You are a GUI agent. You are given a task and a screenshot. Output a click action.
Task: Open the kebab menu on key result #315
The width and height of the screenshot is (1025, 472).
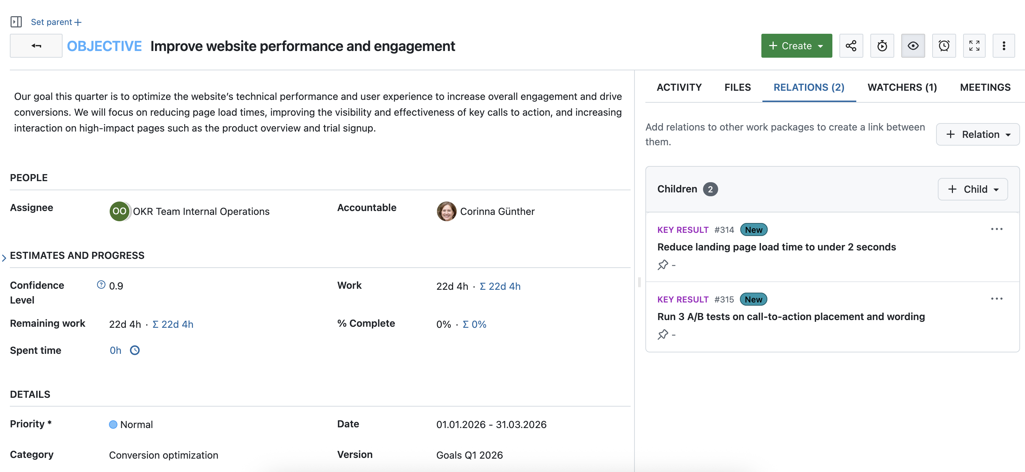(x=997, y=299)
